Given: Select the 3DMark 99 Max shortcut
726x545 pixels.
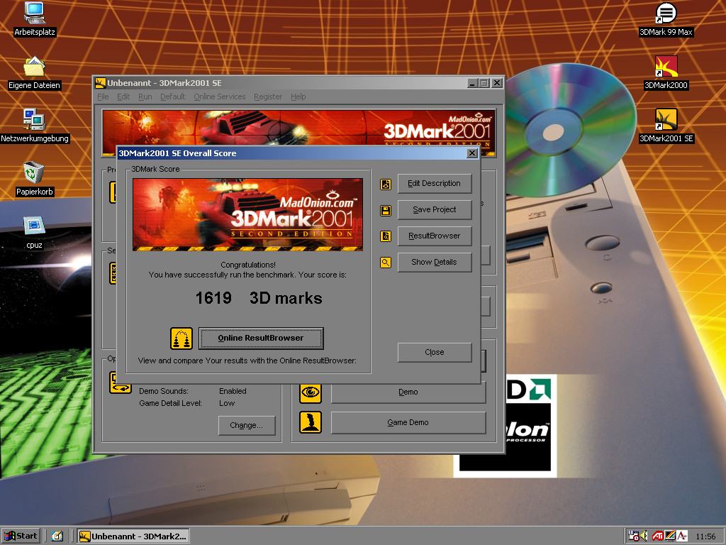Looking at the screenshot, I should [666, 19].
